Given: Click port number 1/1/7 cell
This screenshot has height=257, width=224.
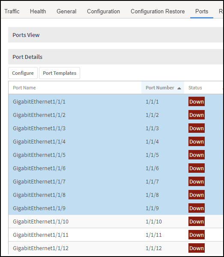Looking at the screenshot, I should [152, 181].
